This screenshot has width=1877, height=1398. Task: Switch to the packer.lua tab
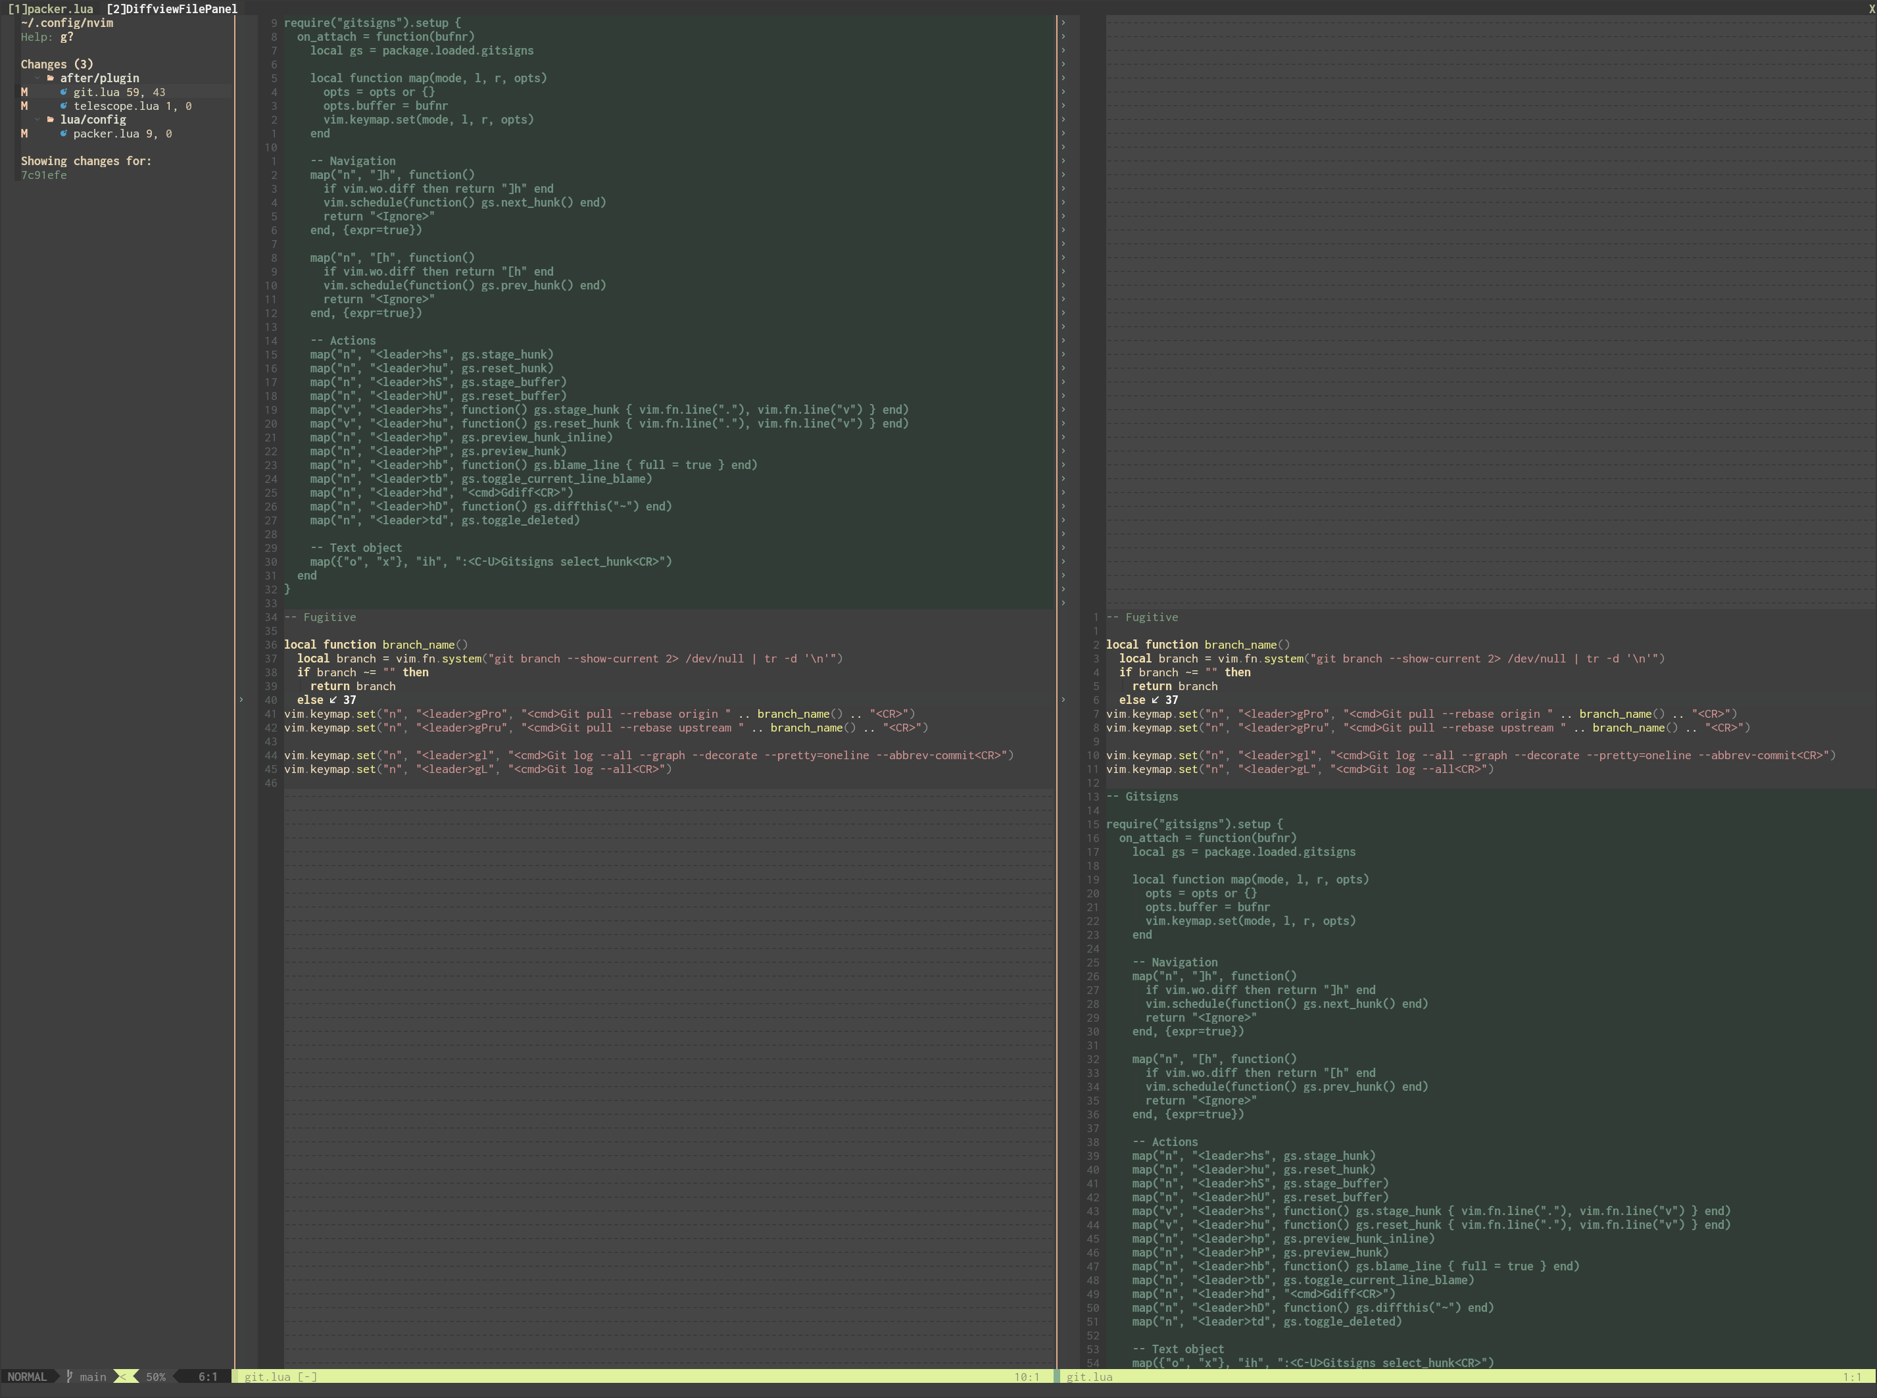coord(49,9)
